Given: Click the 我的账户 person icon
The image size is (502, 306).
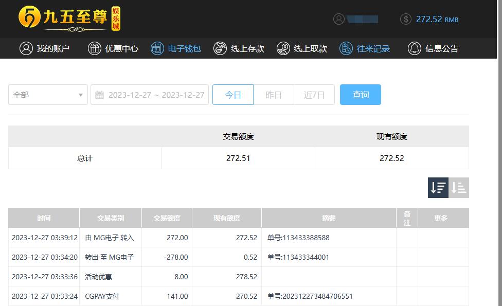Looking at the screenshot, I should point(26,48).
